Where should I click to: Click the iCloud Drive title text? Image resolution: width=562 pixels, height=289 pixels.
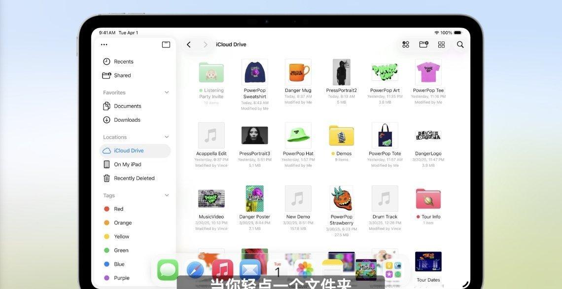point(231,44)
